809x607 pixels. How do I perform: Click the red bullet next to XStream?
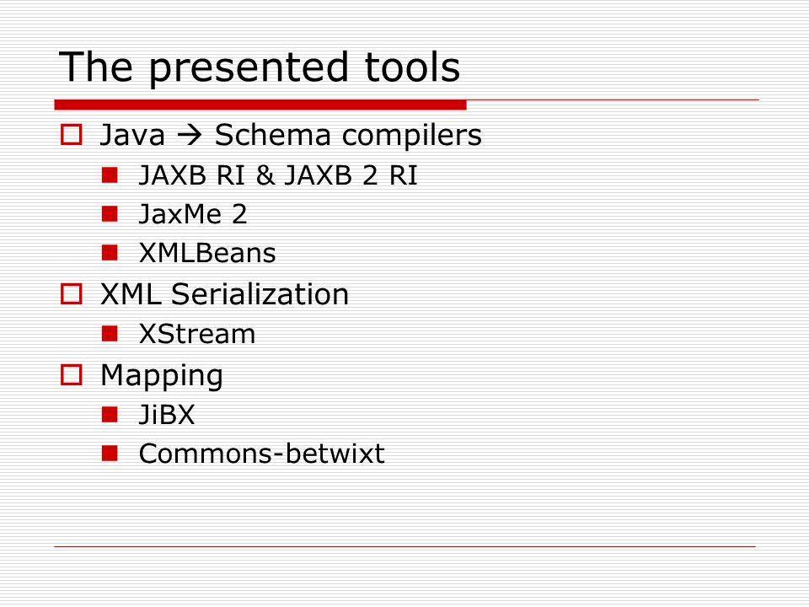110,334
